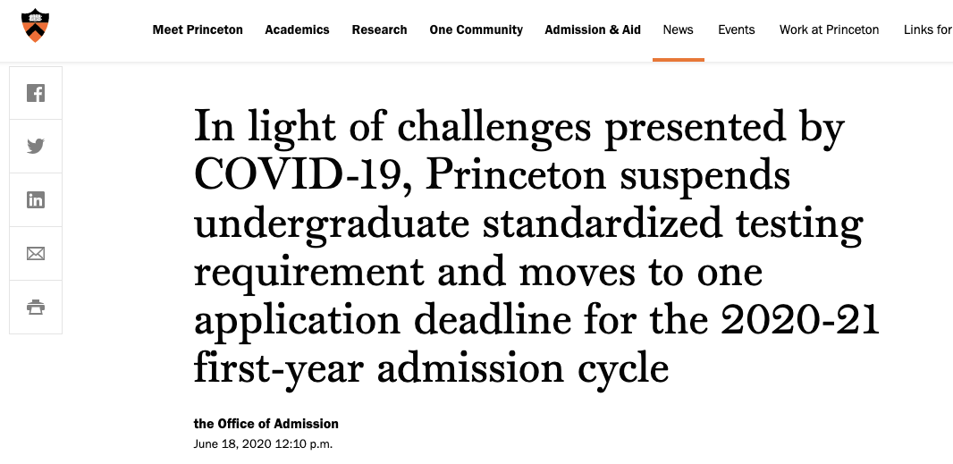The width and height of the screenshot is (953, 464).
Task: Open the Academics menu
Action: pos(297,30)
